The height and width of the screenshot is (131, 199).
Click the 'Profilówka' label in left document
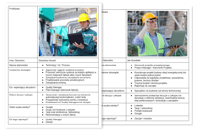[x=15, y=9]
